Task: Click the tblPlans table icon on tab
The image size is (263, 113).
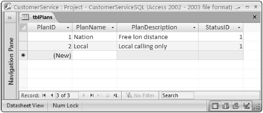Action: tap(25, 18)
